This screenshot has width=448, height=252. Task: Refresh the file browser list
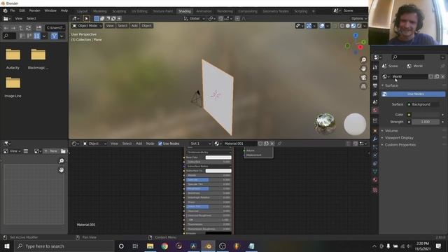(x=28, y=28)
